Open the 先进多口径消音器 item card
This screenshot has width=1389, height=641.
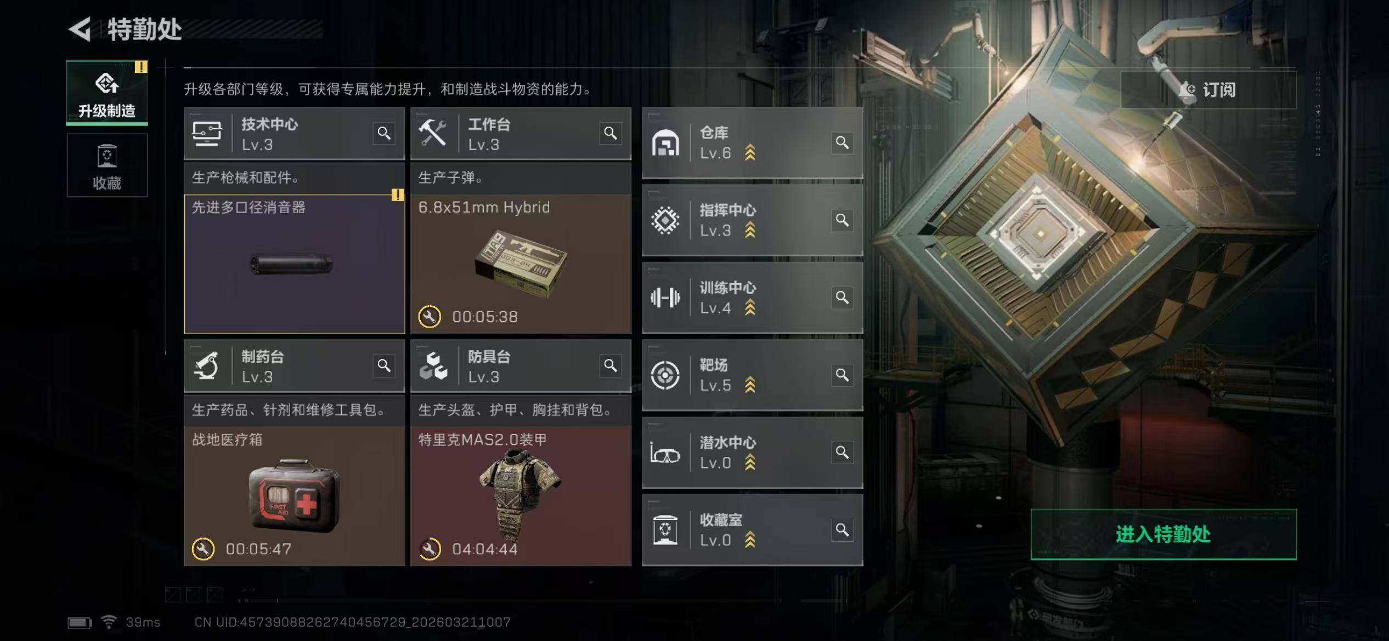coord(295,264)
